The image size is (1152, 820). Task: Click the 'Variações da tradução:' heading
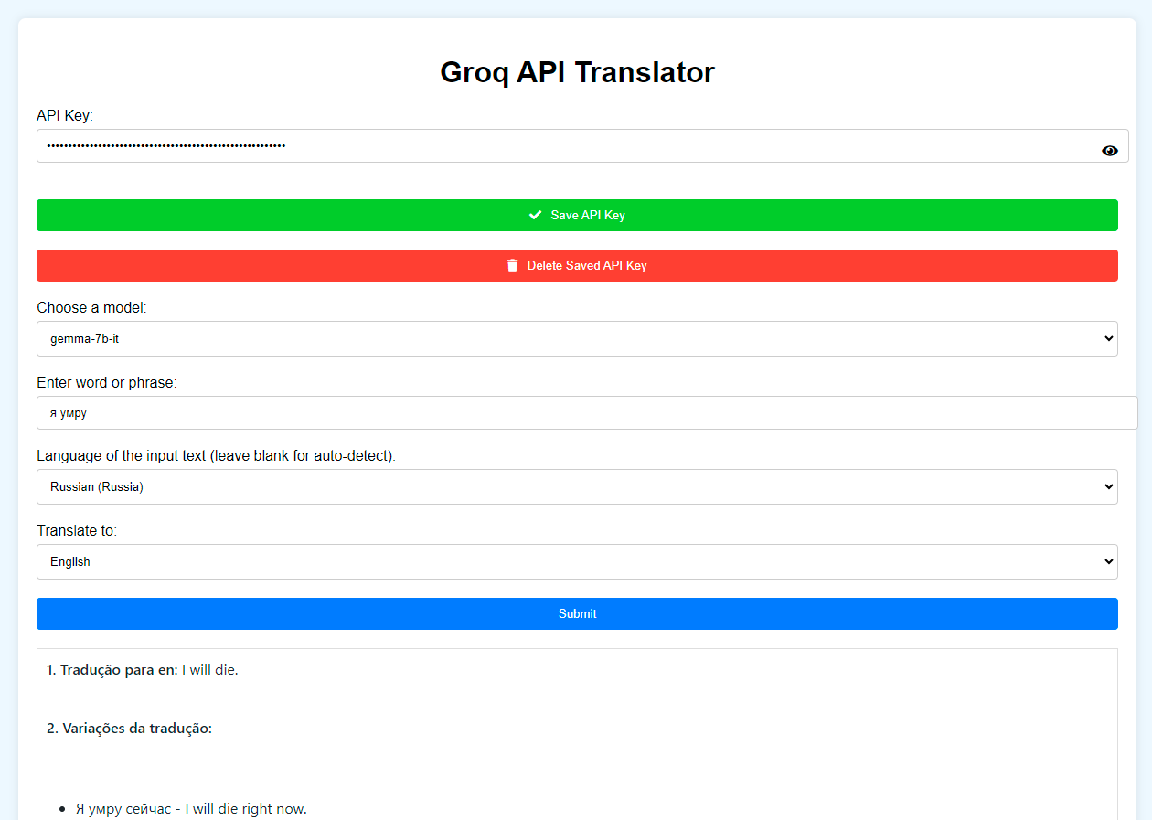click(x=129, y=729)
